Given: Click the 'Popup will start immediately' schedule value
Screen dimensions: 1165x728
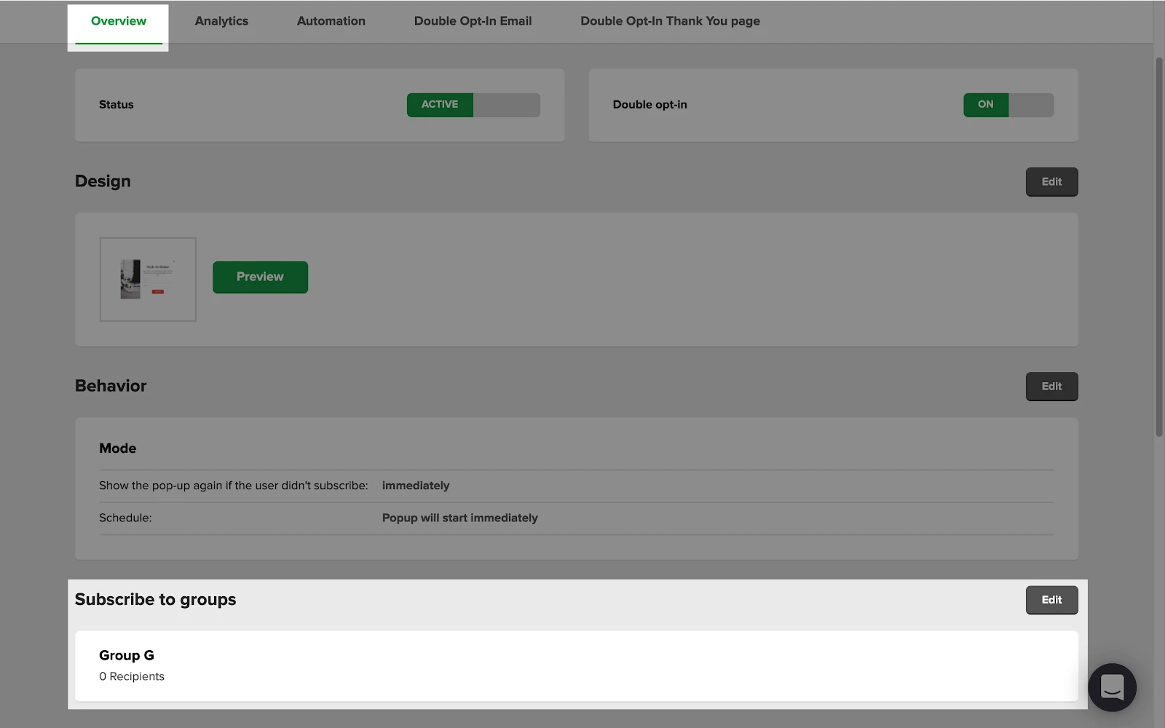Looking at the screenshot, I should coord(459,518).
